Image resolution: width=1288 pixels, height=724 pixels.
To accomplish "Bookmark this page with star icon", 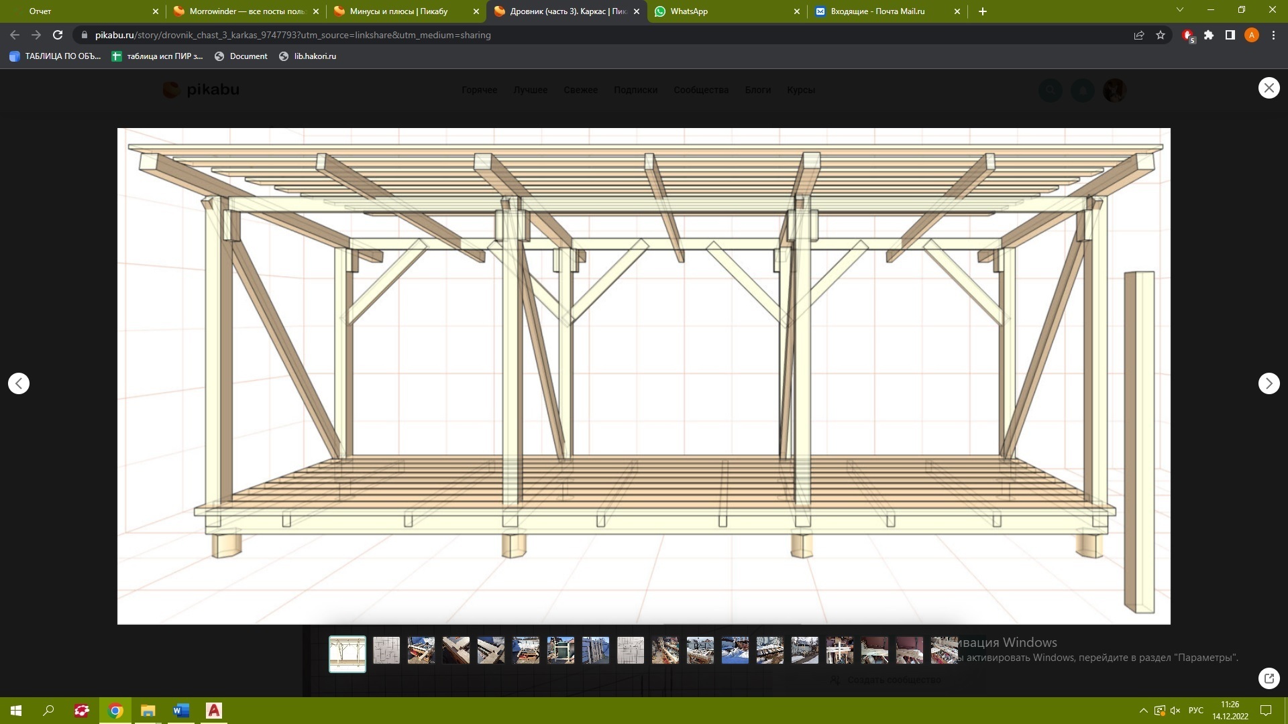I will 1161,35.
